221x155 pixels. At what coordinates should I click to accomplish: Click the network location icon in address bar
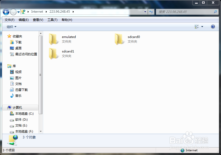(23, 12)
